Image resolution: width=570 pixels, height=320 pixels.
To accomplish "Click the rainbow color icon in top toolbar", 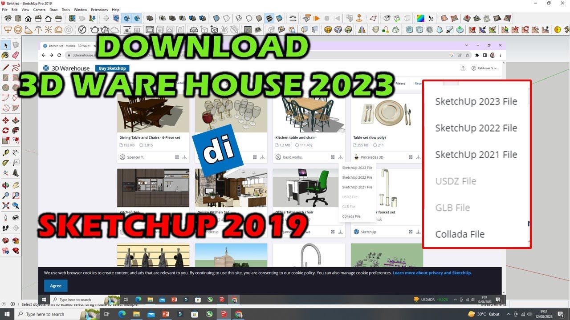I will (x=420, y=19).
